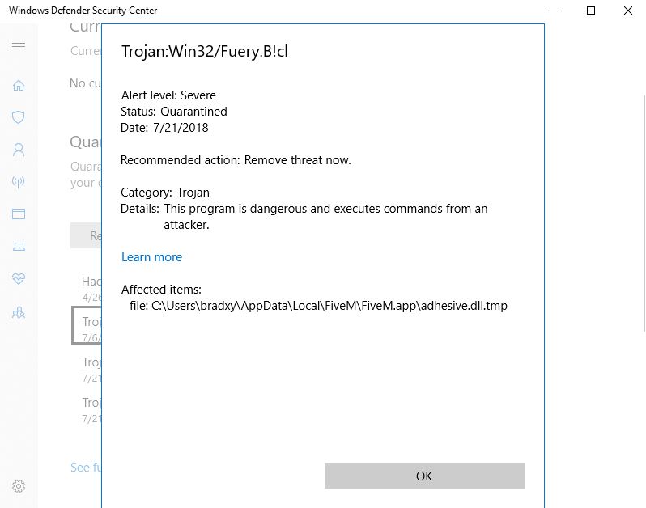Open Device security laptop icon

pos(19,246)
